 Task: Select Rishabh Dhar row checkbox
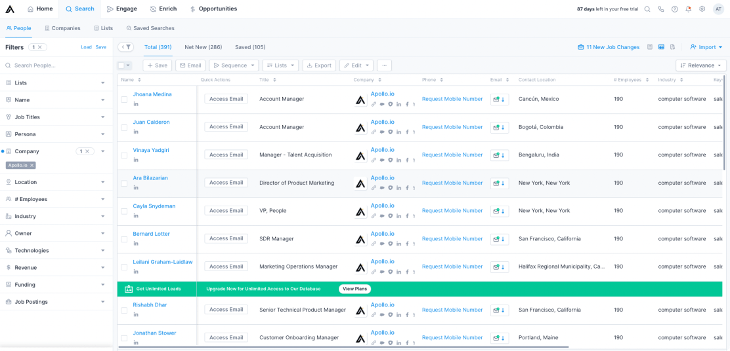click(x=124, y=310)
